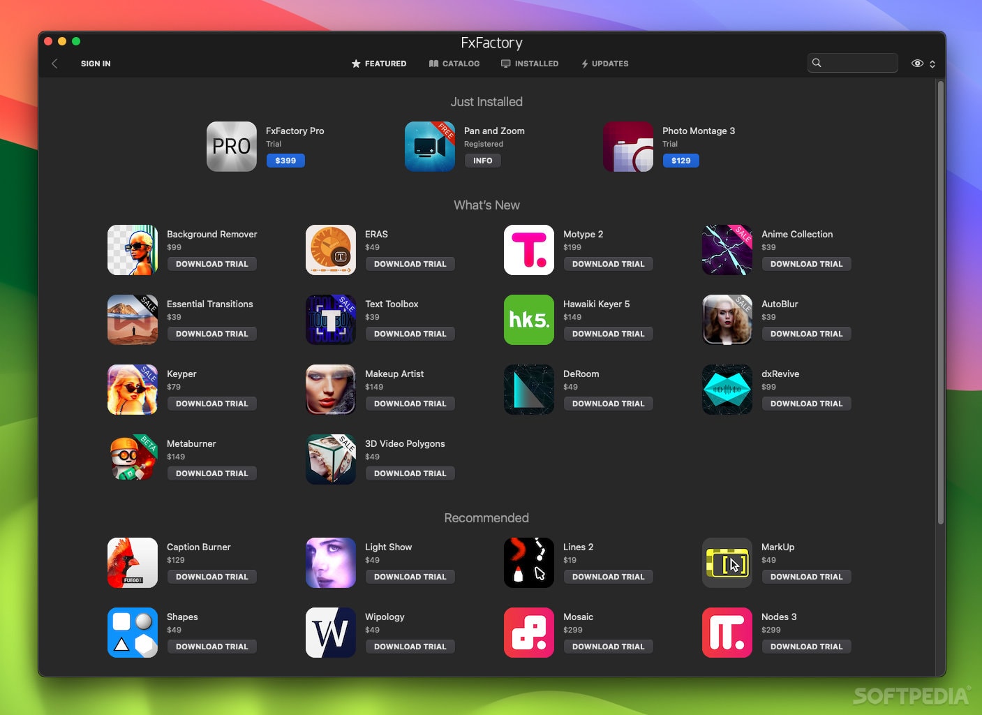This screenshot has height=715, width=982.
Task: Select the Mosaic icon
Action: click(x=529, y=633)
